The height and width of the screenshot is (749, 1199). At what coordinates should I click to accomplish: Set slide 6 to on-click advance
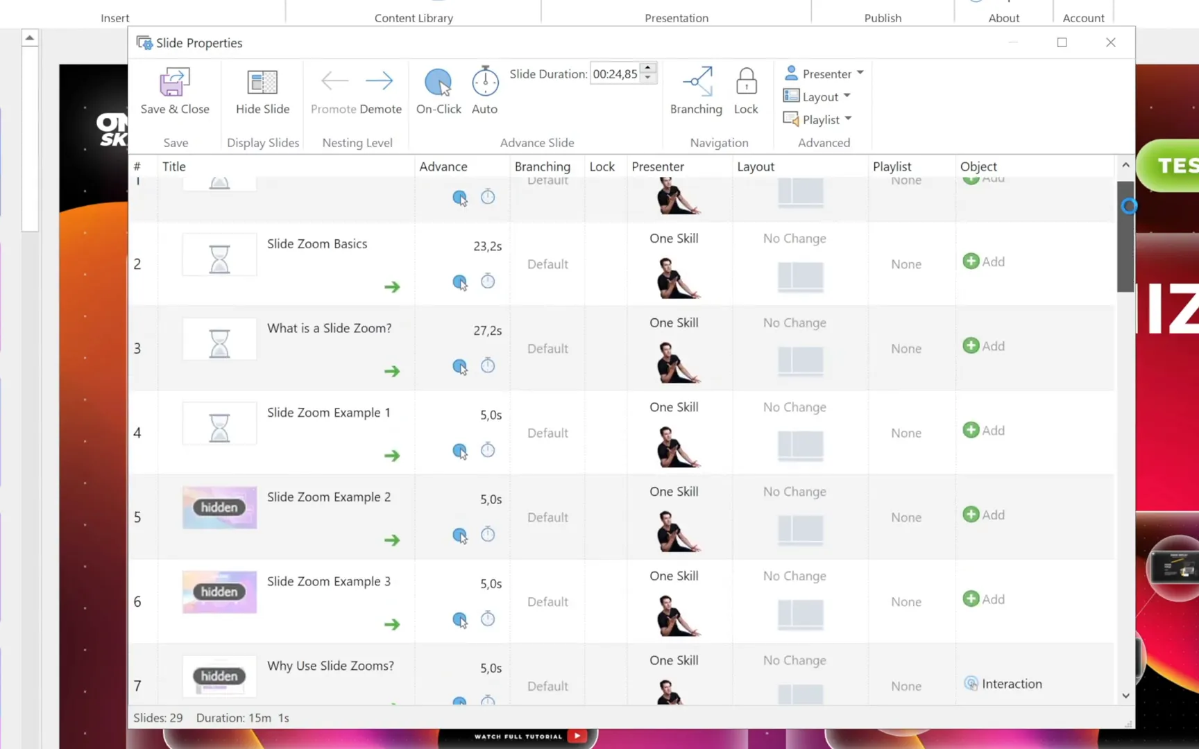point(460,620)
